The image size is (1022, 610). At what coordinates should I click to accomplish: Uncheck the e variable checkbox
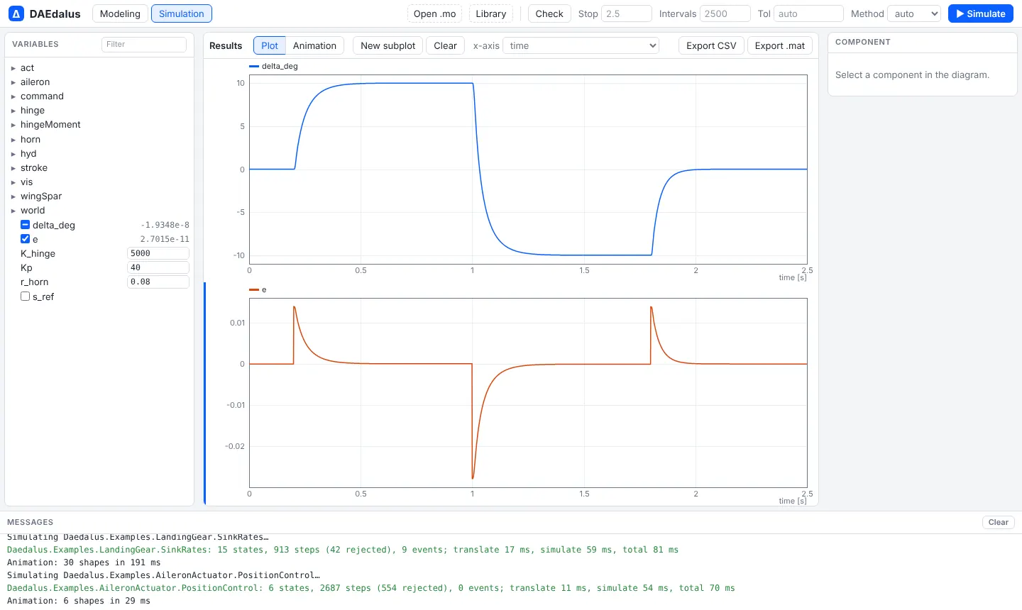click(26, 239)
